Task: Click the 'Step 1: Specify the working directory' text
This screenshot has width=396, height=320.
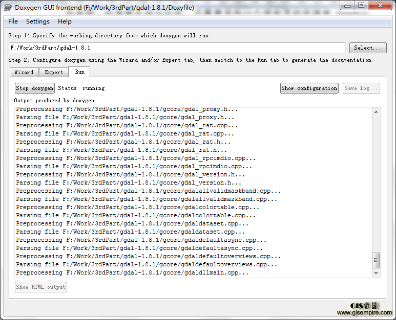Action: [x=109, y=36]
